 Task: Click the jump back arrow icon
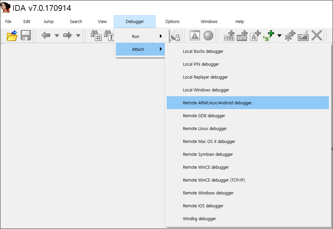click(x=46, y=35)
